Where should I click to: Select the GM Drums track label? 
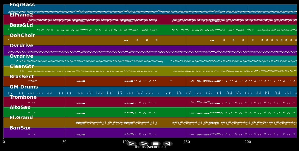click(24, 87)
